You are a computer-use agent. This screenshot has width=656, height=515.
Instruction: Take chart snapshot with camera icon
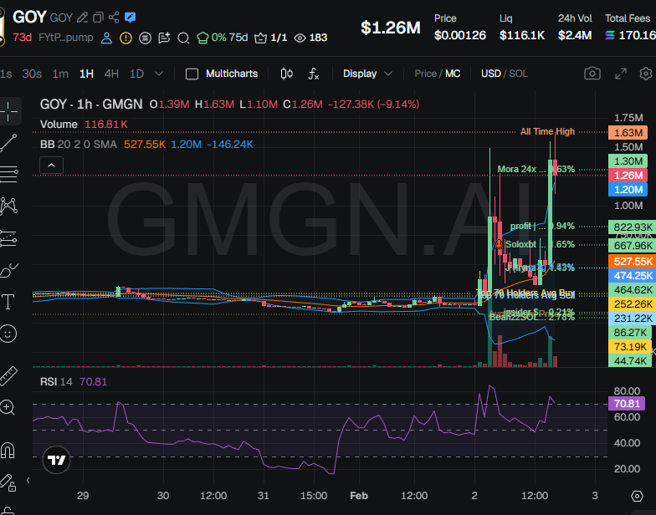[592, 74]
